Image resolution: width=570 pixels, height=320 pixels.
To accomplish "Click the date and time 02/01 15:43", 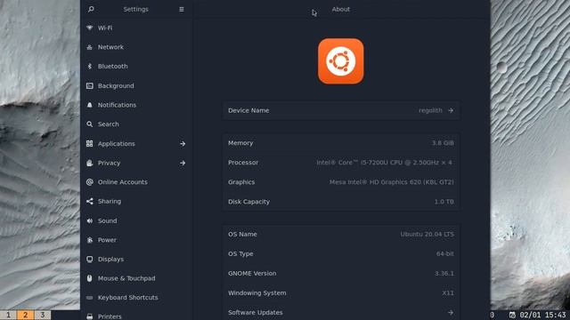I will [x=542, y=315].
